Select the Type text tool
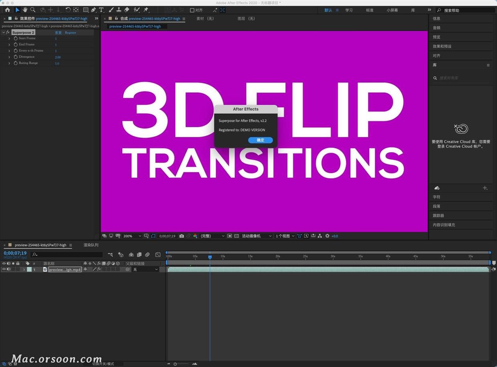The image size is (497, 367). (101, 10)
